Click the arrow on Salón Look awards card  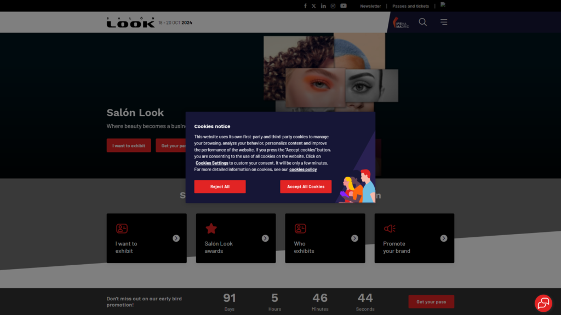point(265,238)
